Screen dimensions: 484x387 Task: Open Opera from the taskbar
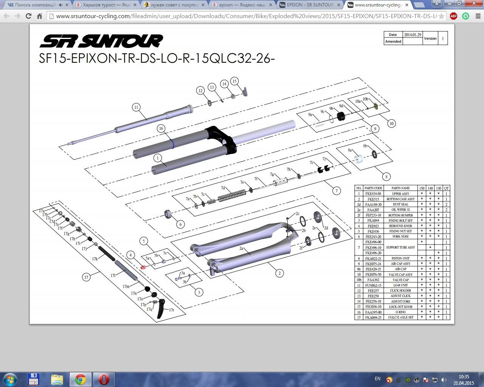point(104,379)
